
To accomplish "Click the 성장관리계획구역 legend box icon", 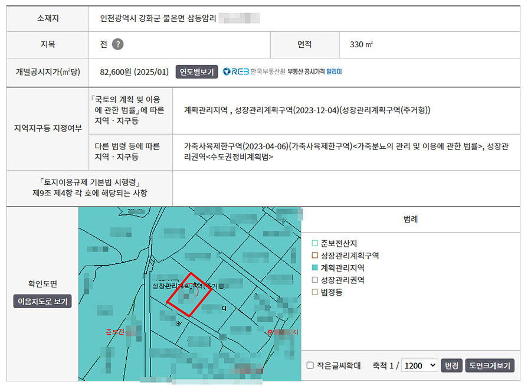I will [x=314, y=256].
